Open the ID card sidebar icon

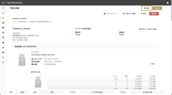3,52
